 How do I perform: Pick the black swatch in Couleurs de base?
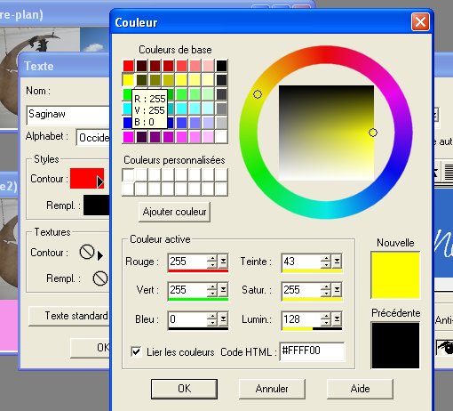point(221,66)
